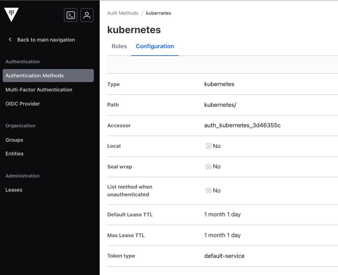Click the Seal wrap 'No' x-square icon
This screenshot has height=275, width=338.
coord(208,166)
